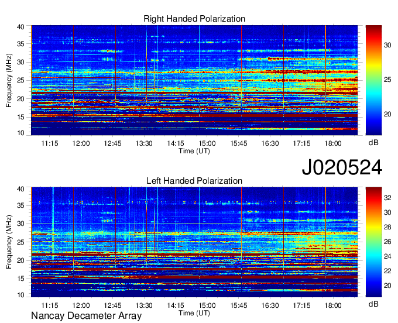This screenshot has height=323, width=398.
Task: Click the 16:30 time tick of Left Handed plot
Action: coord(270,305)
